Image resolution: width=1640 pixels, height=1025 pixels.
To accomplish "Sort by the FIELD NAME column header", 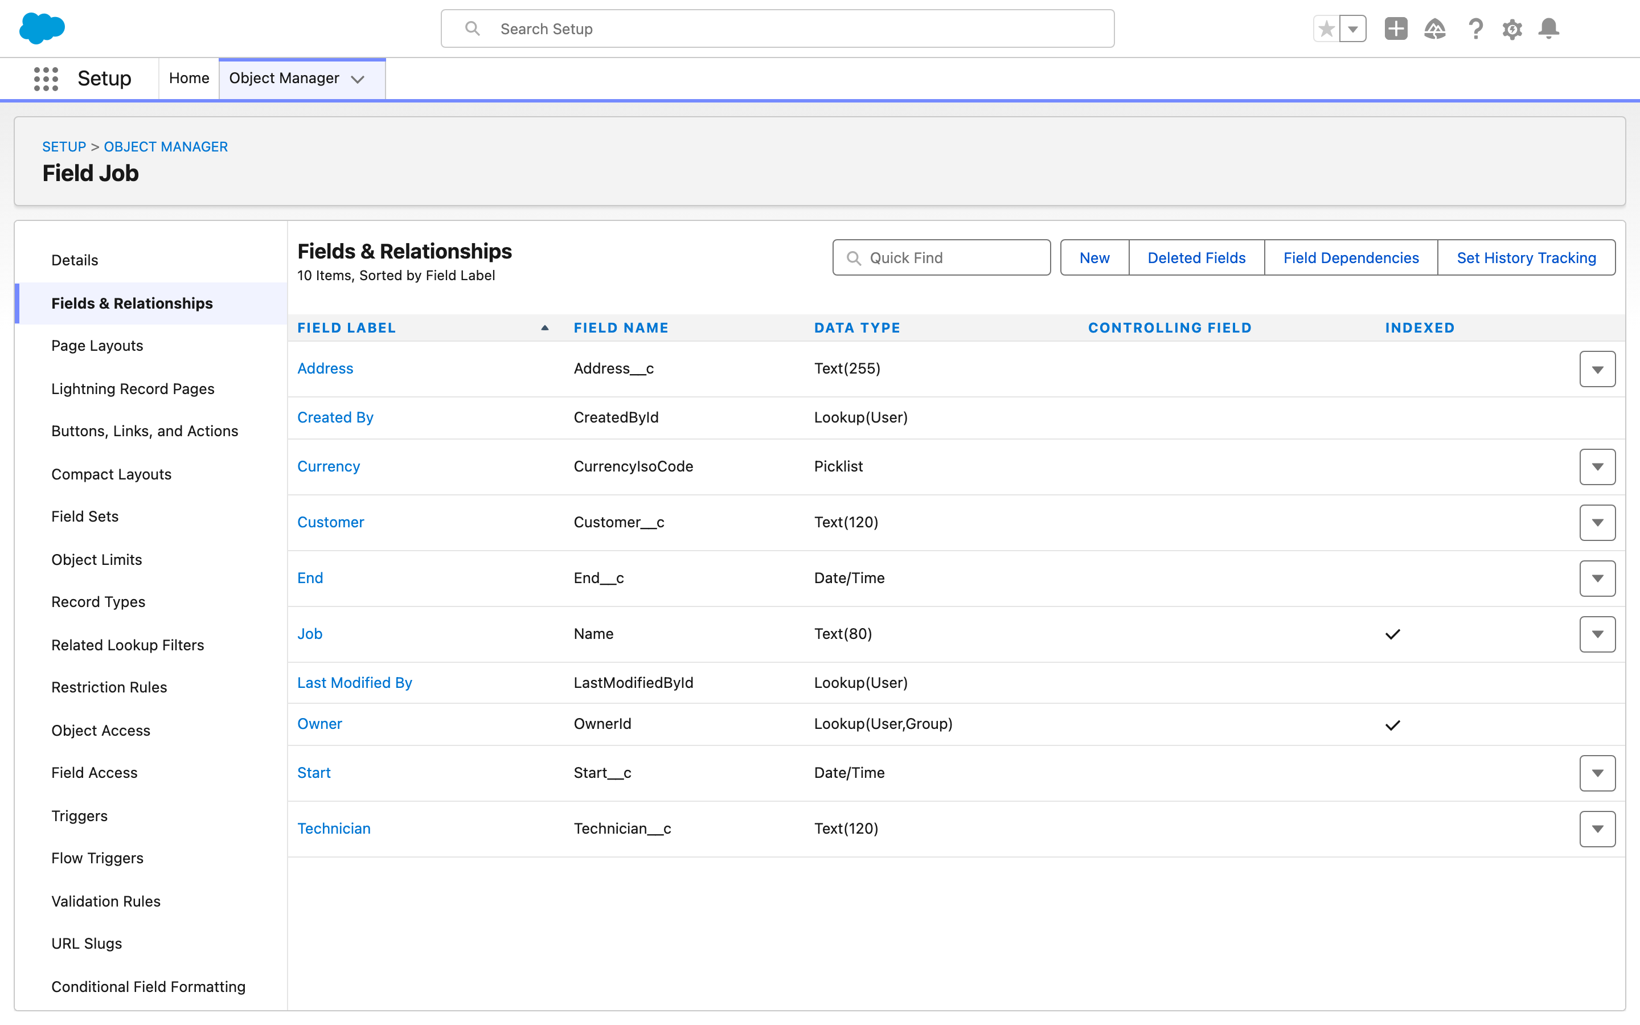I will (621, 328).
